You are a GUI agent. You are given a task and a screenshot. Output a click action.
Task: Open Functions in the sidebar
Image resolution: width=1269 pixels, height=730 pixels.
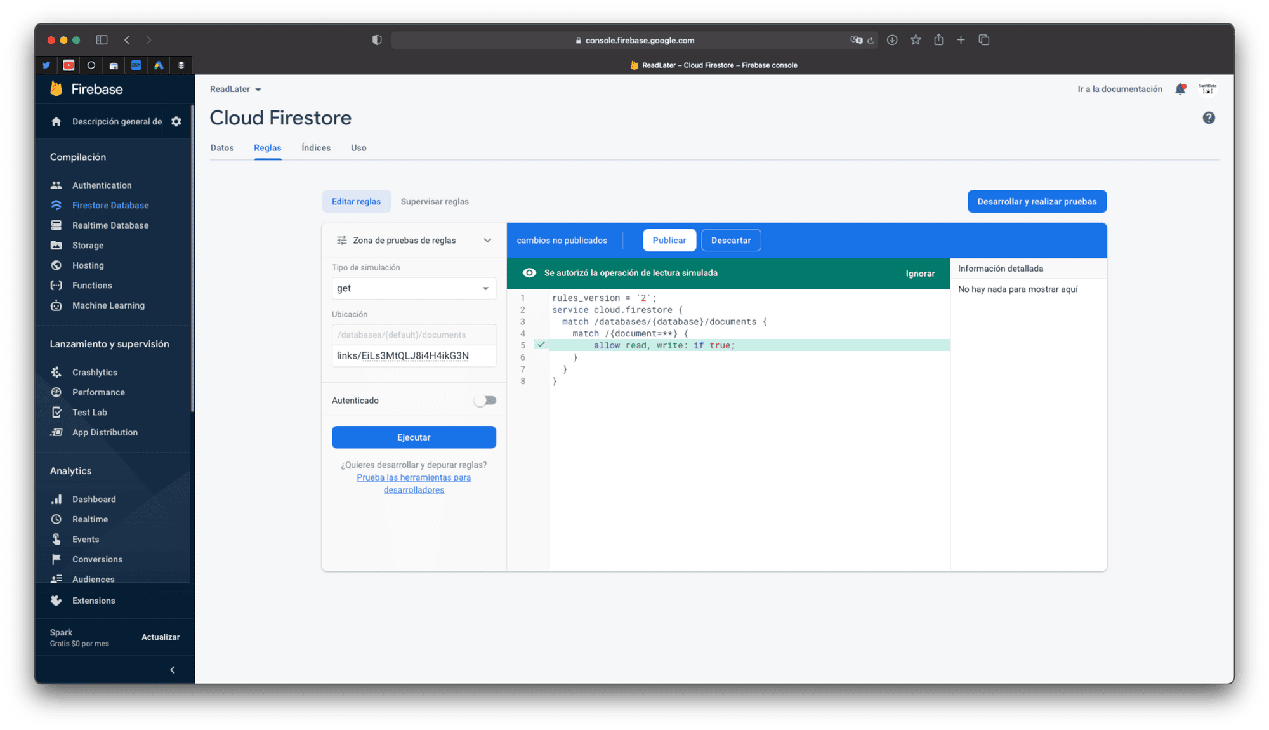(91, 285)
